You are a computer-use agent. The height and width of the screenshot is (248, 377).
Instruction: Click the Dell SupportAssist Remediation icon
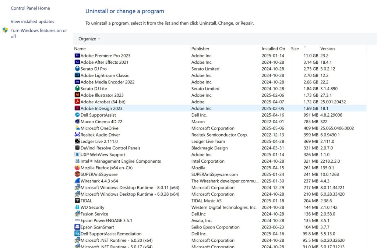[77, 233]
